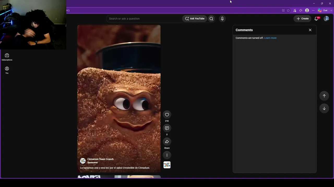Share this short with the arrow button
Screen dimensions: 334x187
pyautogui.click(x=167, y=142)
